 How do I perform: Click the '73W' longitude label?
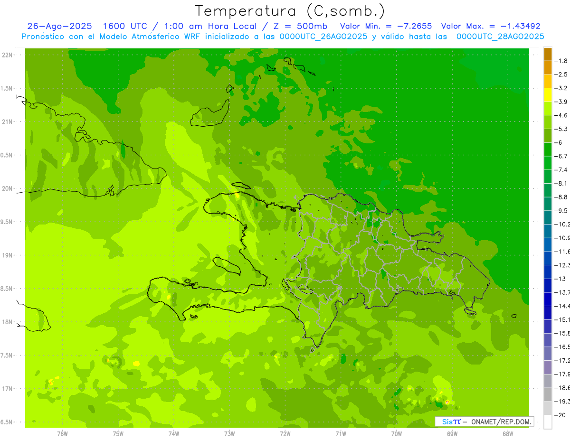(229, 434)
